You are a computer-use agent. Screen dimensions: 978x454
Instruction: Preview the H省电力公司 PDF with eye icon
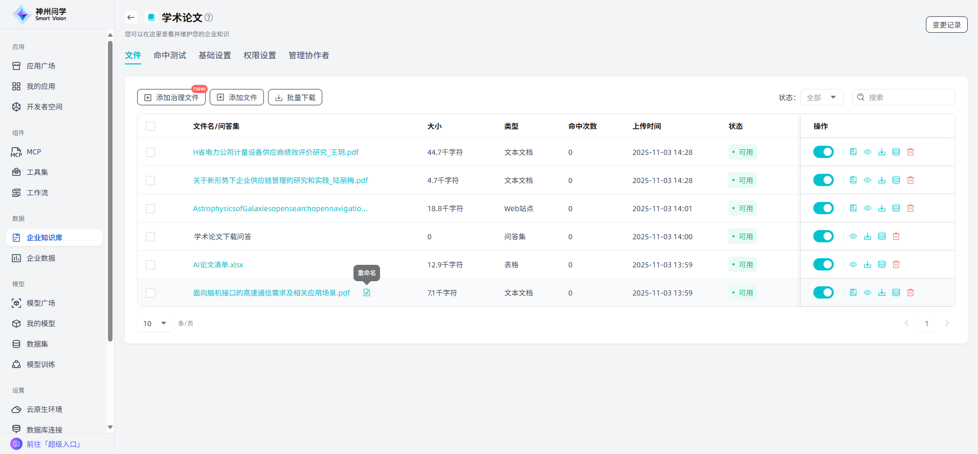click(868, 152)
